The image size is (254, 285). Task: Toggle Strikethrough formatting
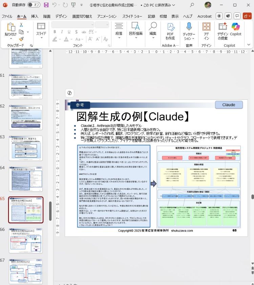click(x=84, y=32)
